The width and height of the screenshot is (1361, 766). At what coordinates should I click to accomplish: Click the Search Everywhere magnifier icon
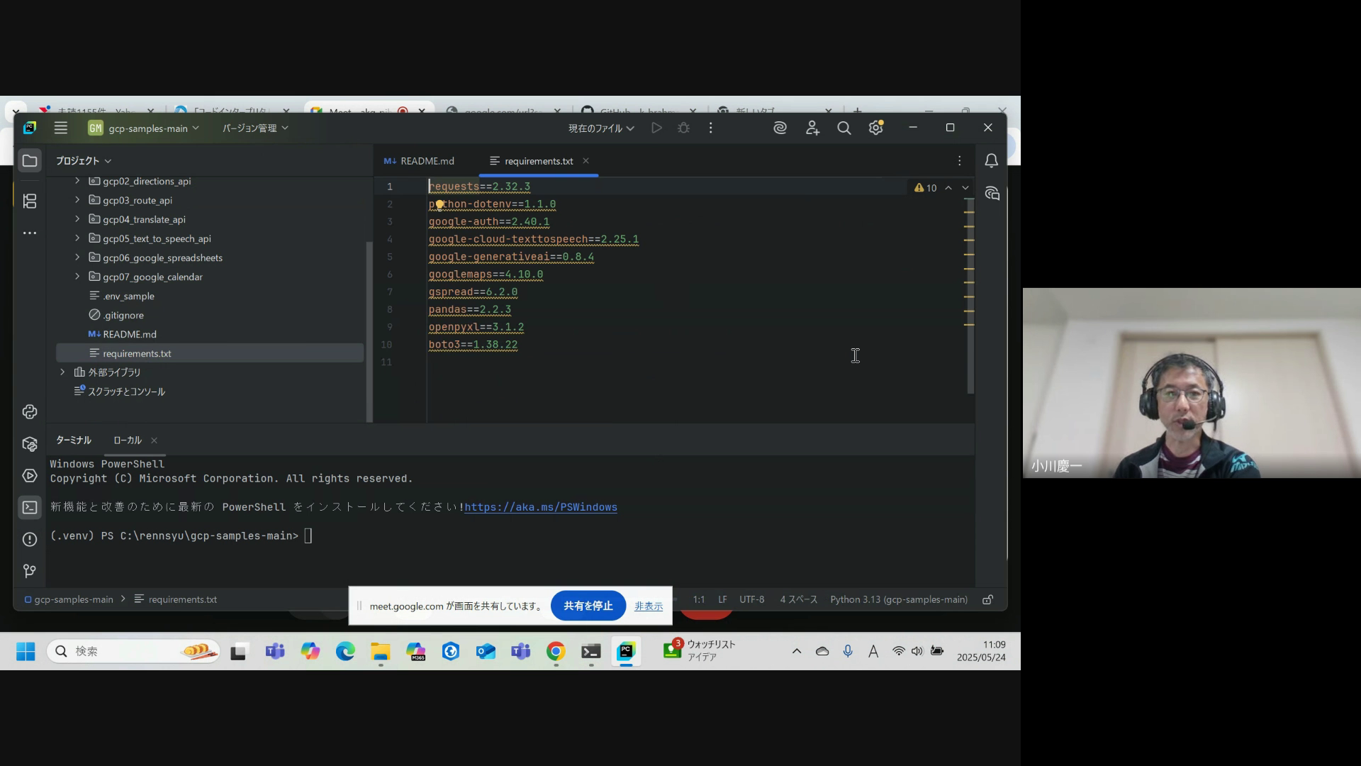click(844, 128)
